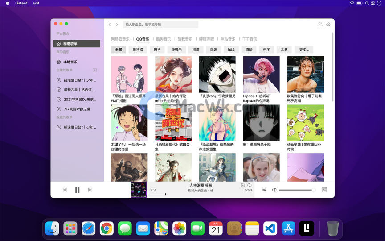Open Finder in the Dock
This screenshot has width=385, height=241.
tap(52, 229)
